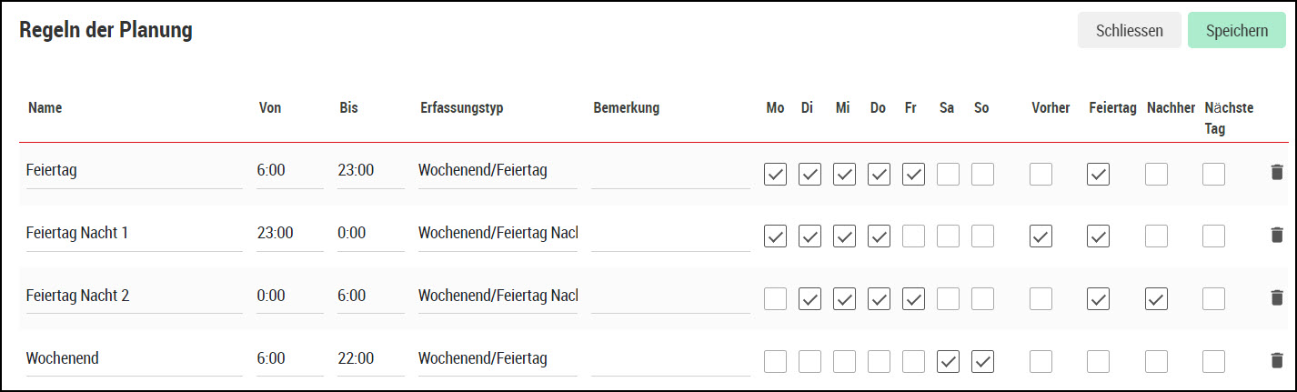Delete the Feiertag Nacht 1 rule
Viewport: 1297px width, 392px height.
(1276, 234)
